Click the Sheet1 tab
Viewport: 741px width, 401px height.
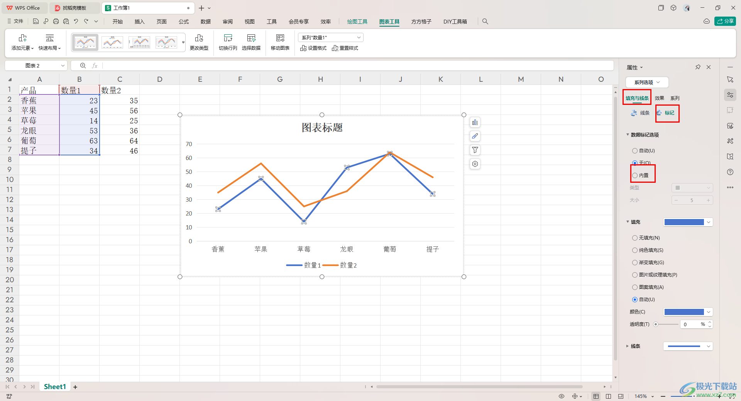point(55,387)
